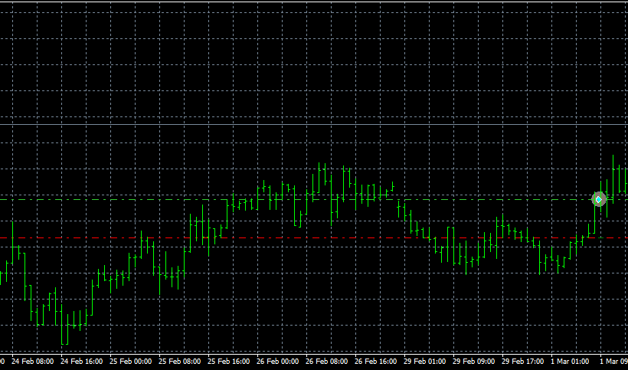628x370 pixels.
Task: Click the 26 Feb 08:00 time label
Action: (327, 361)
